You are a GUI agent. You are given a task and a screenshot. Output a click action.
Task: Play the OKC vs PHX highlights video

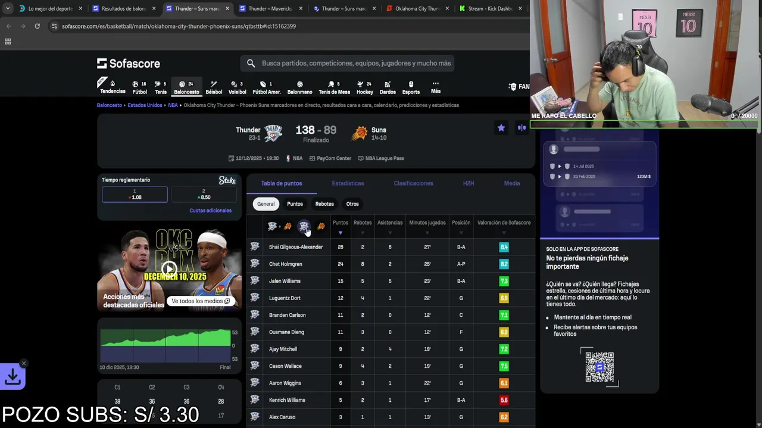click(170, 269)
